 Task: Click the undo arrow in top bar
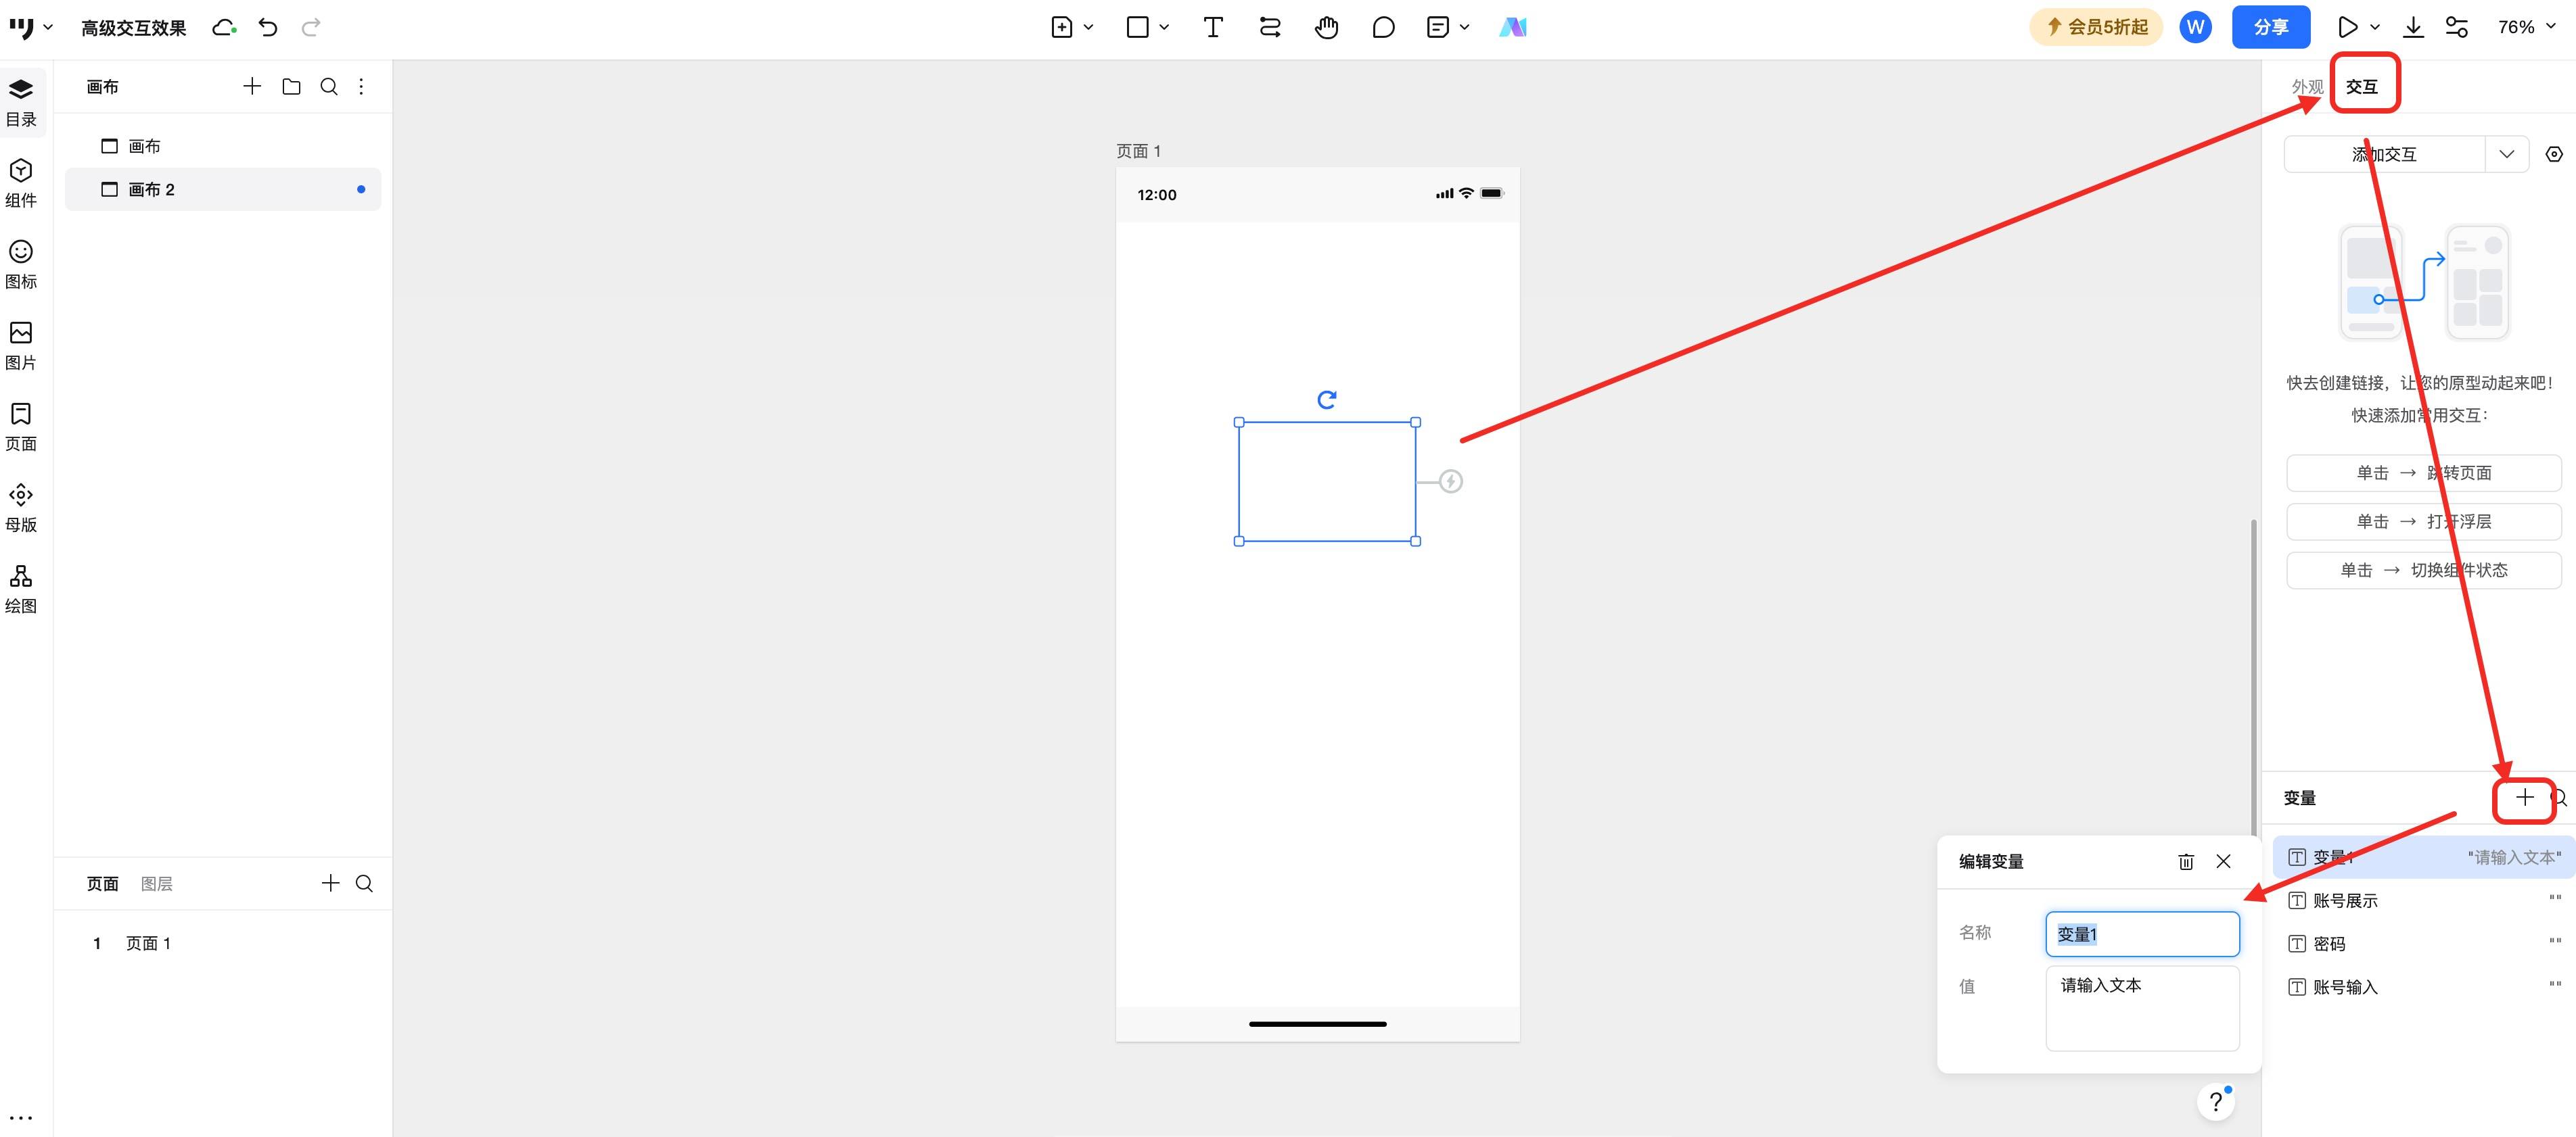tap(268, 27)
